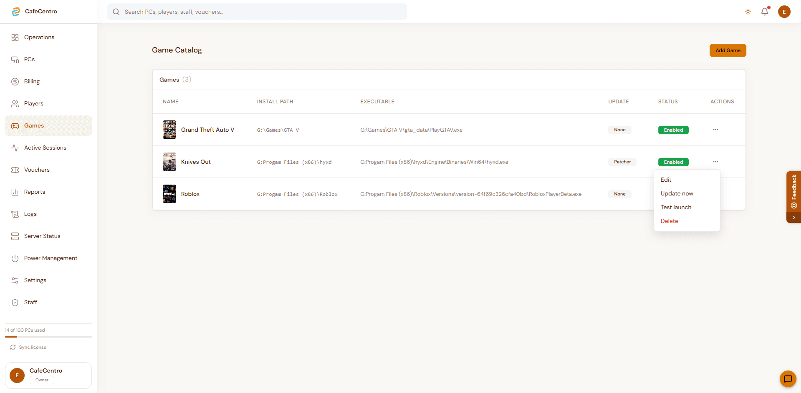Open Power Management
This screenshot has height=393, width=801.
tap(48, 258)
